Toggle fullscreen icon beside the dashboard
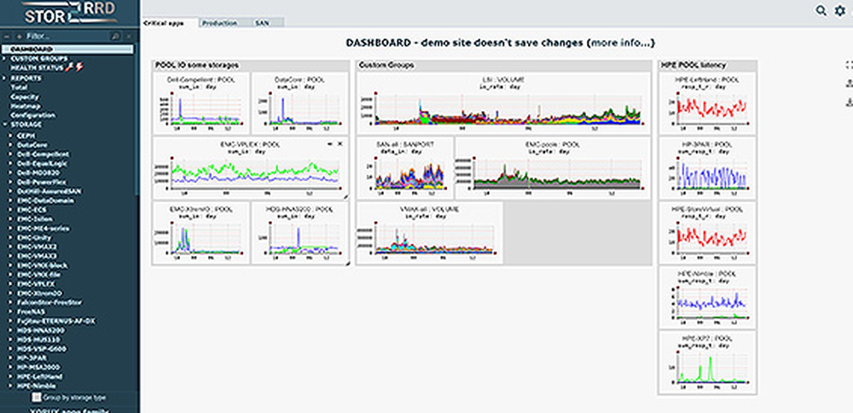 (x=850, y=64)
